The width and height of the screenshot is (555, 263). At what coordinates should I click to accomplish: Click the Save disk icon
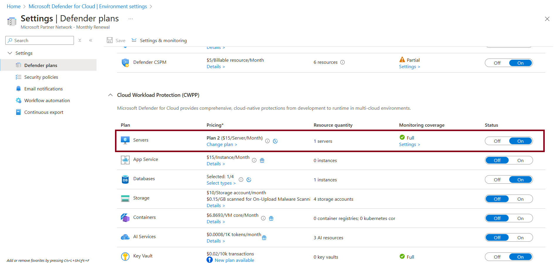pos(110,40)
